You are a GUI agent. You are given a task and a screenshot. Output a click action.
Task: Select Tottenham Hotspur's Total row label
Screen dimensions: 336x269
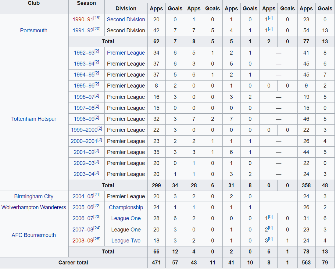(108, 185)
